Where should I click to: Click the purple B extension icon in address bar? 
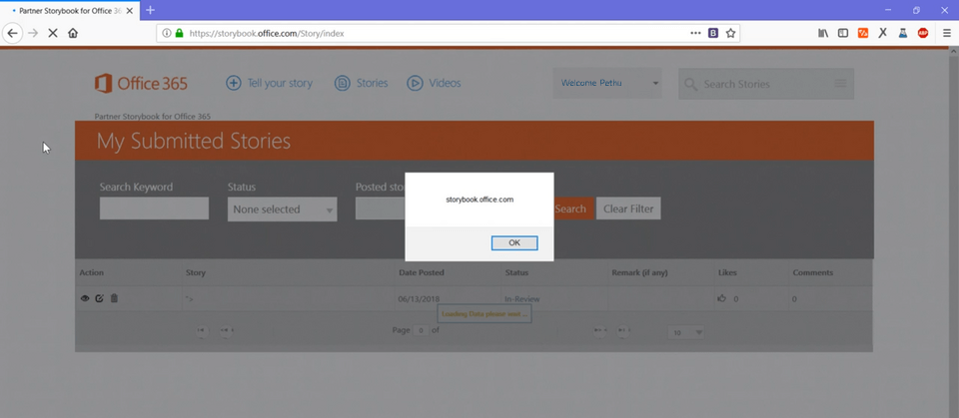[713, 33]
